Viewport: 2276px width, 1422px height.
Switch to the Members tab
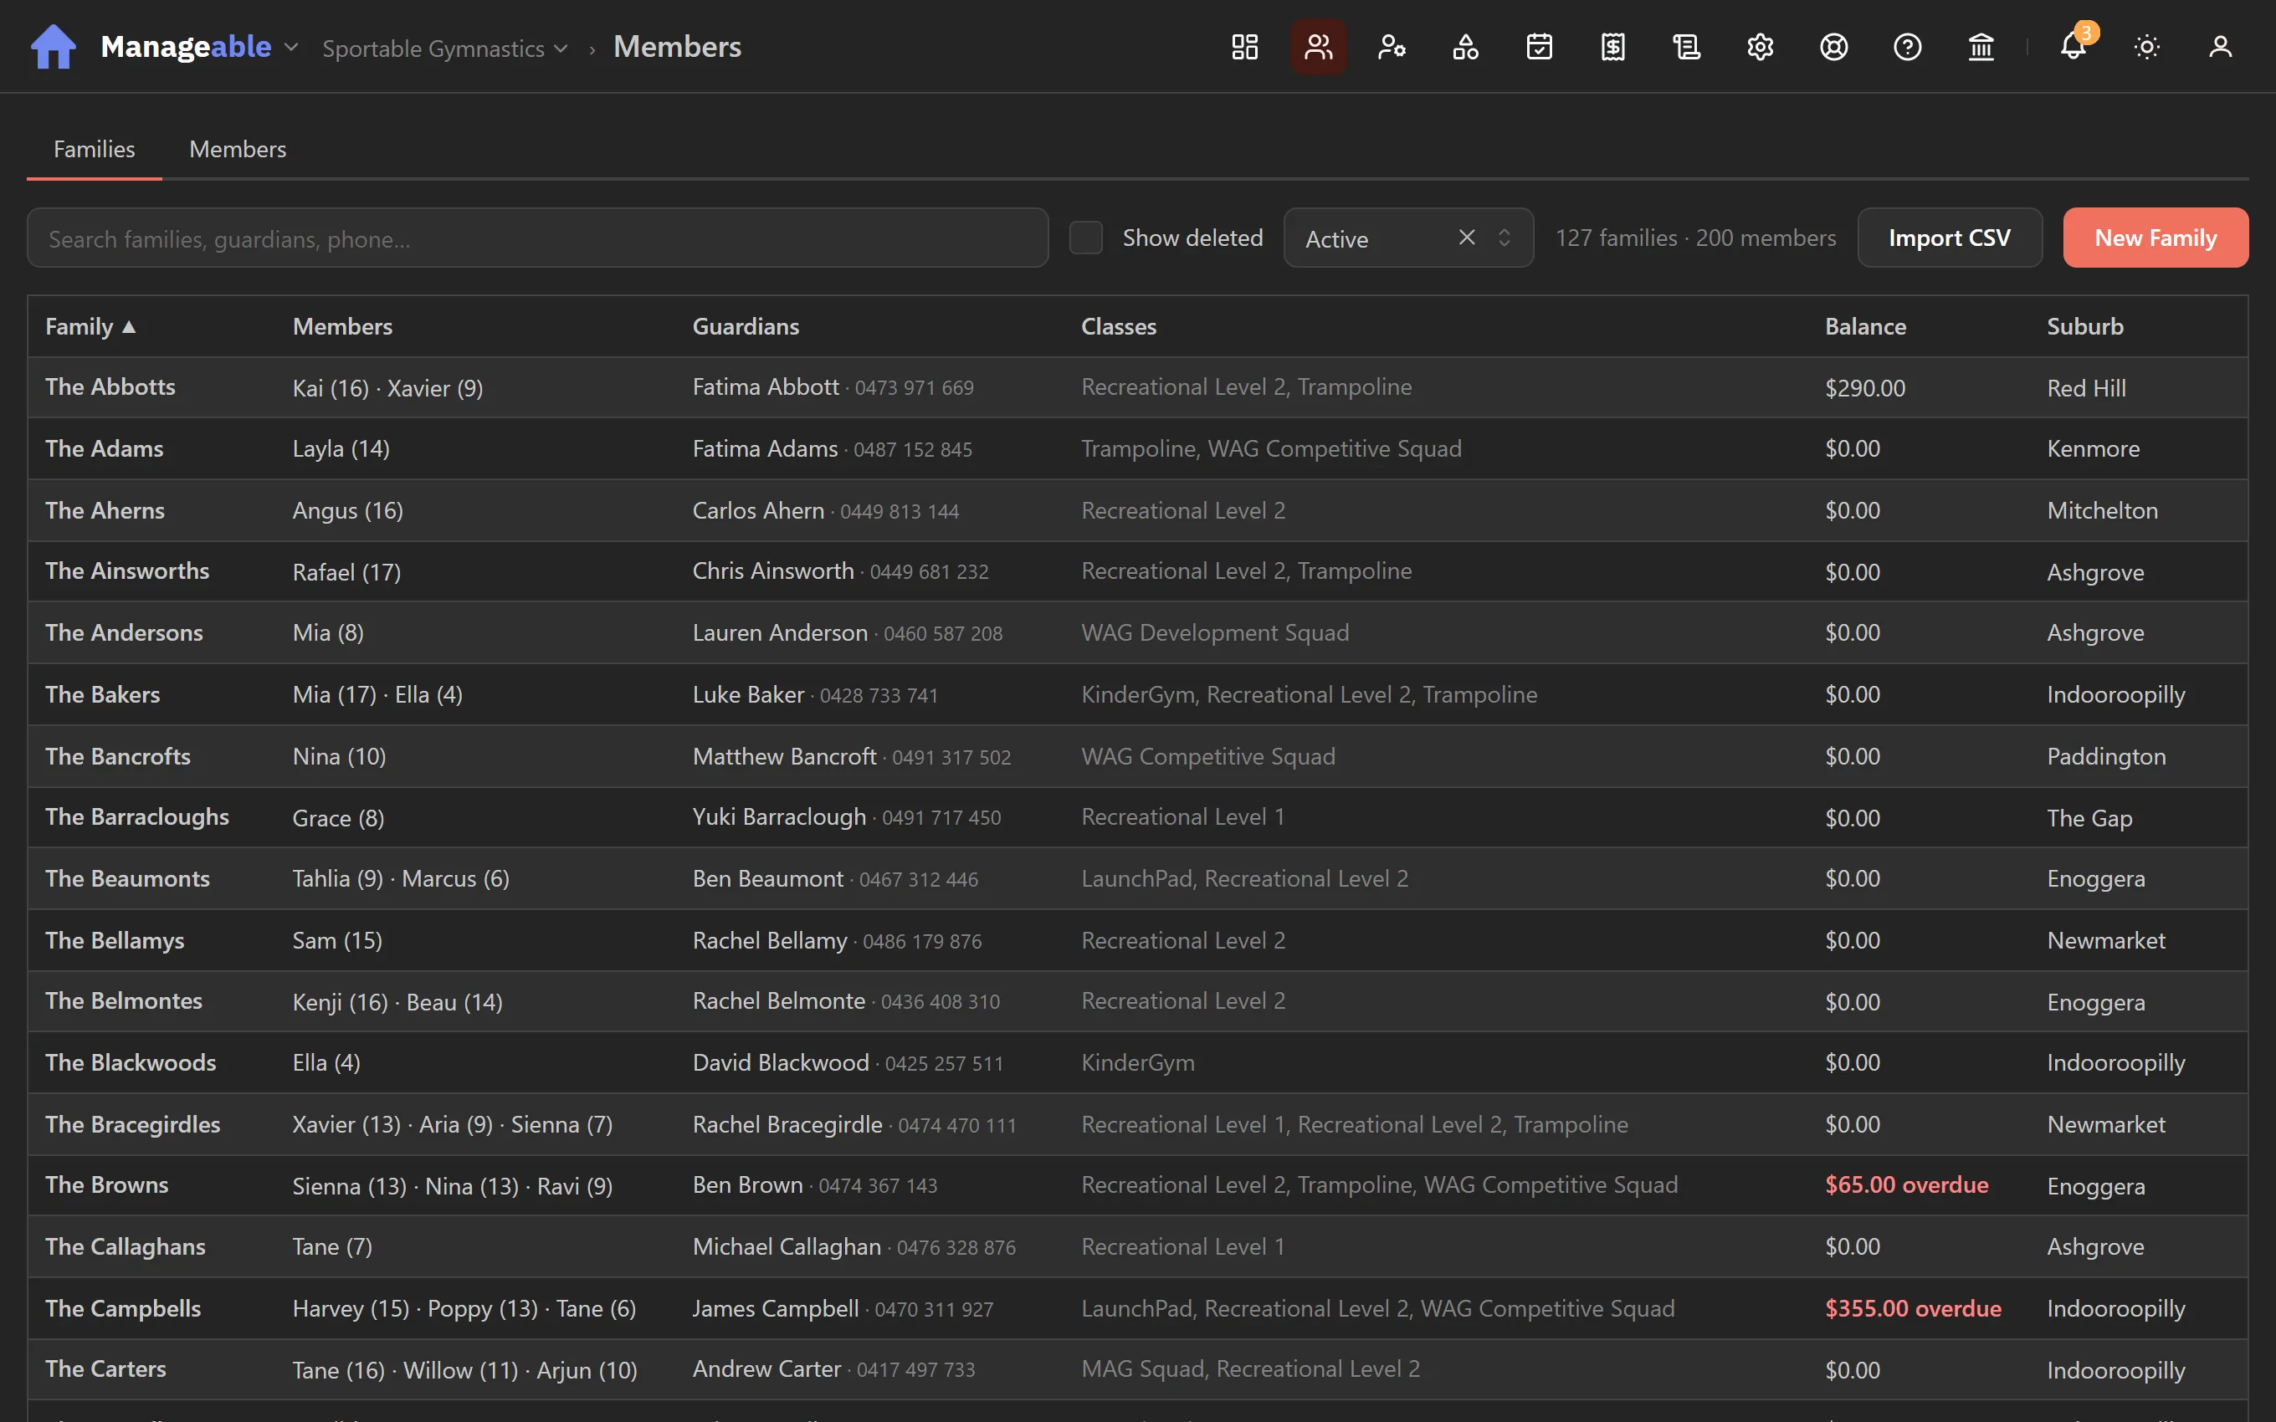click(237, 149)
